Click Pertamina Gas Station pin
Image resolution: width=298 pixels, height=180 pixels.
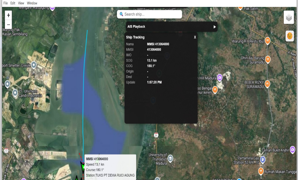(263, 160)
